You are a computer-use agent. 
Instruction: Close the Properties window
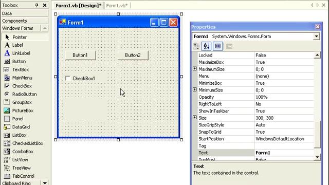[x=318, y=27]
